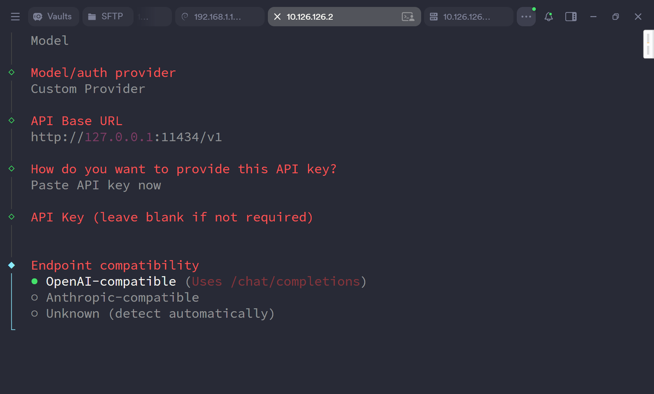Open the ellipsis more-options menu
The width and height of the screenshot is (654, 394).
point(526,16)
